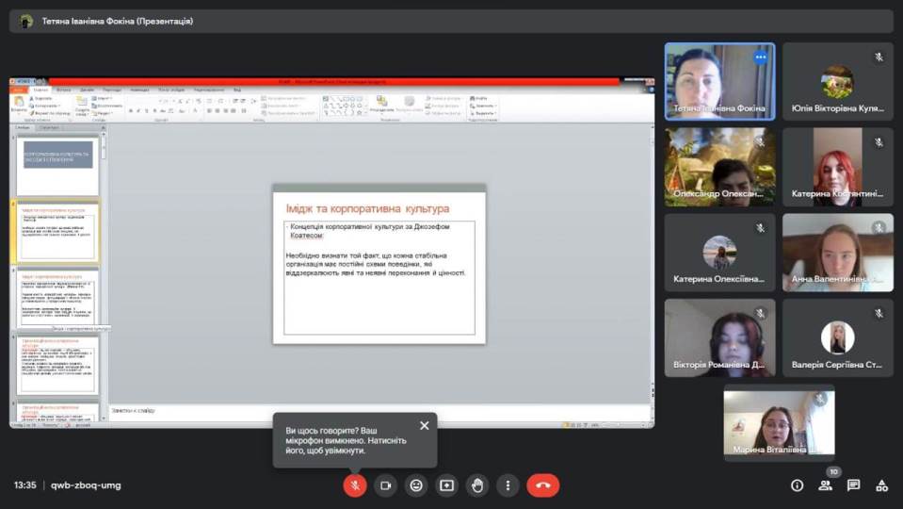Select Анна Валентинівна participant tile
This screenshot has width=903, height=509.
[x=837, y=253]
